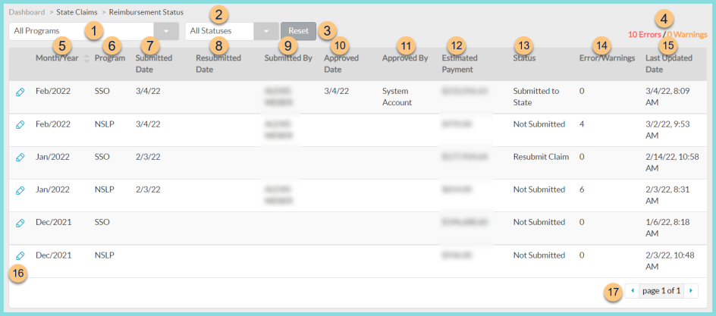
Task: Click last updated 2/14/22, 10:58 AM cell
Action: click(672, 162)
